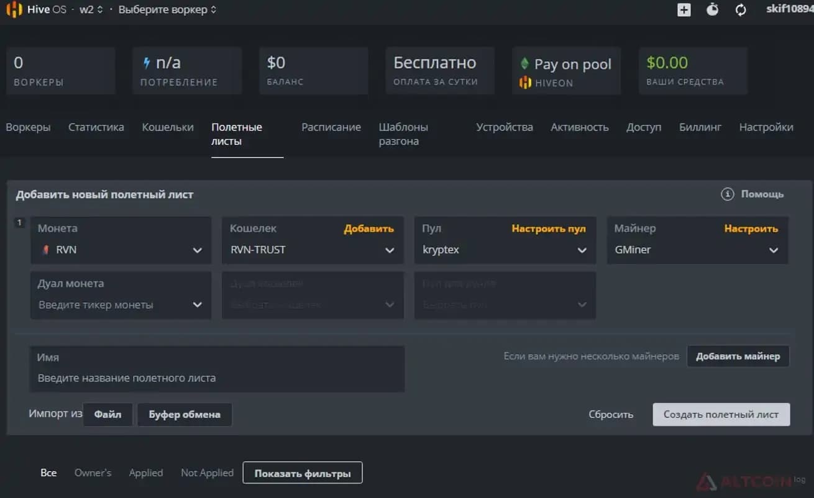The height and width of the screenshot is (498, 814).
Task: Switch to the Воркеры tab
Action: 28,127
